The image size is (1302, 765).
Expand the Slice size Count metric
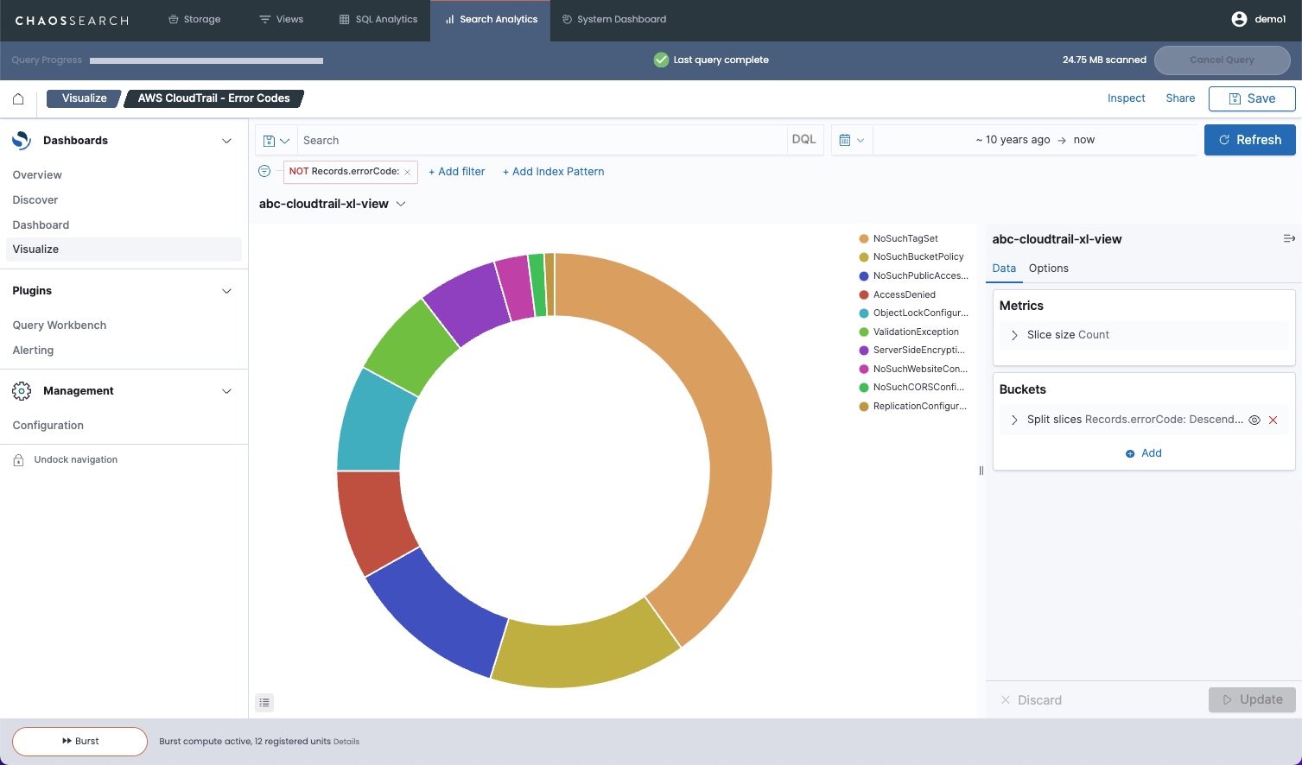1014,335
